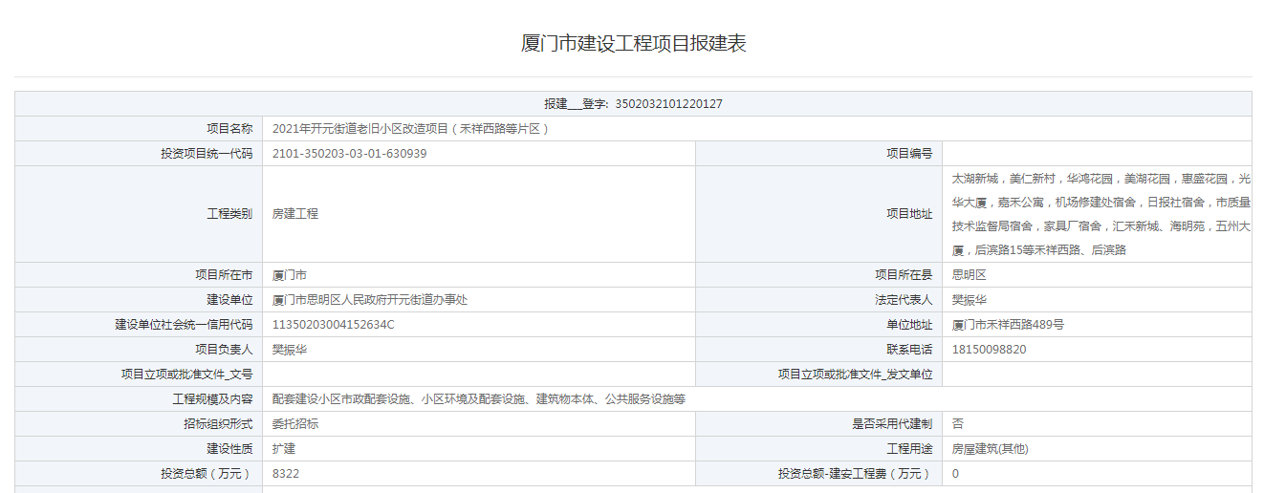This screenshot has height=493, width=1264.
Task: Click the 建设性质 label
Action: click(x=229, y=448)
